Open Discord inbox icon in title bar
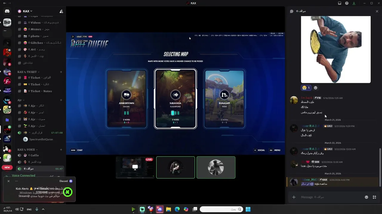 [340, 3]
